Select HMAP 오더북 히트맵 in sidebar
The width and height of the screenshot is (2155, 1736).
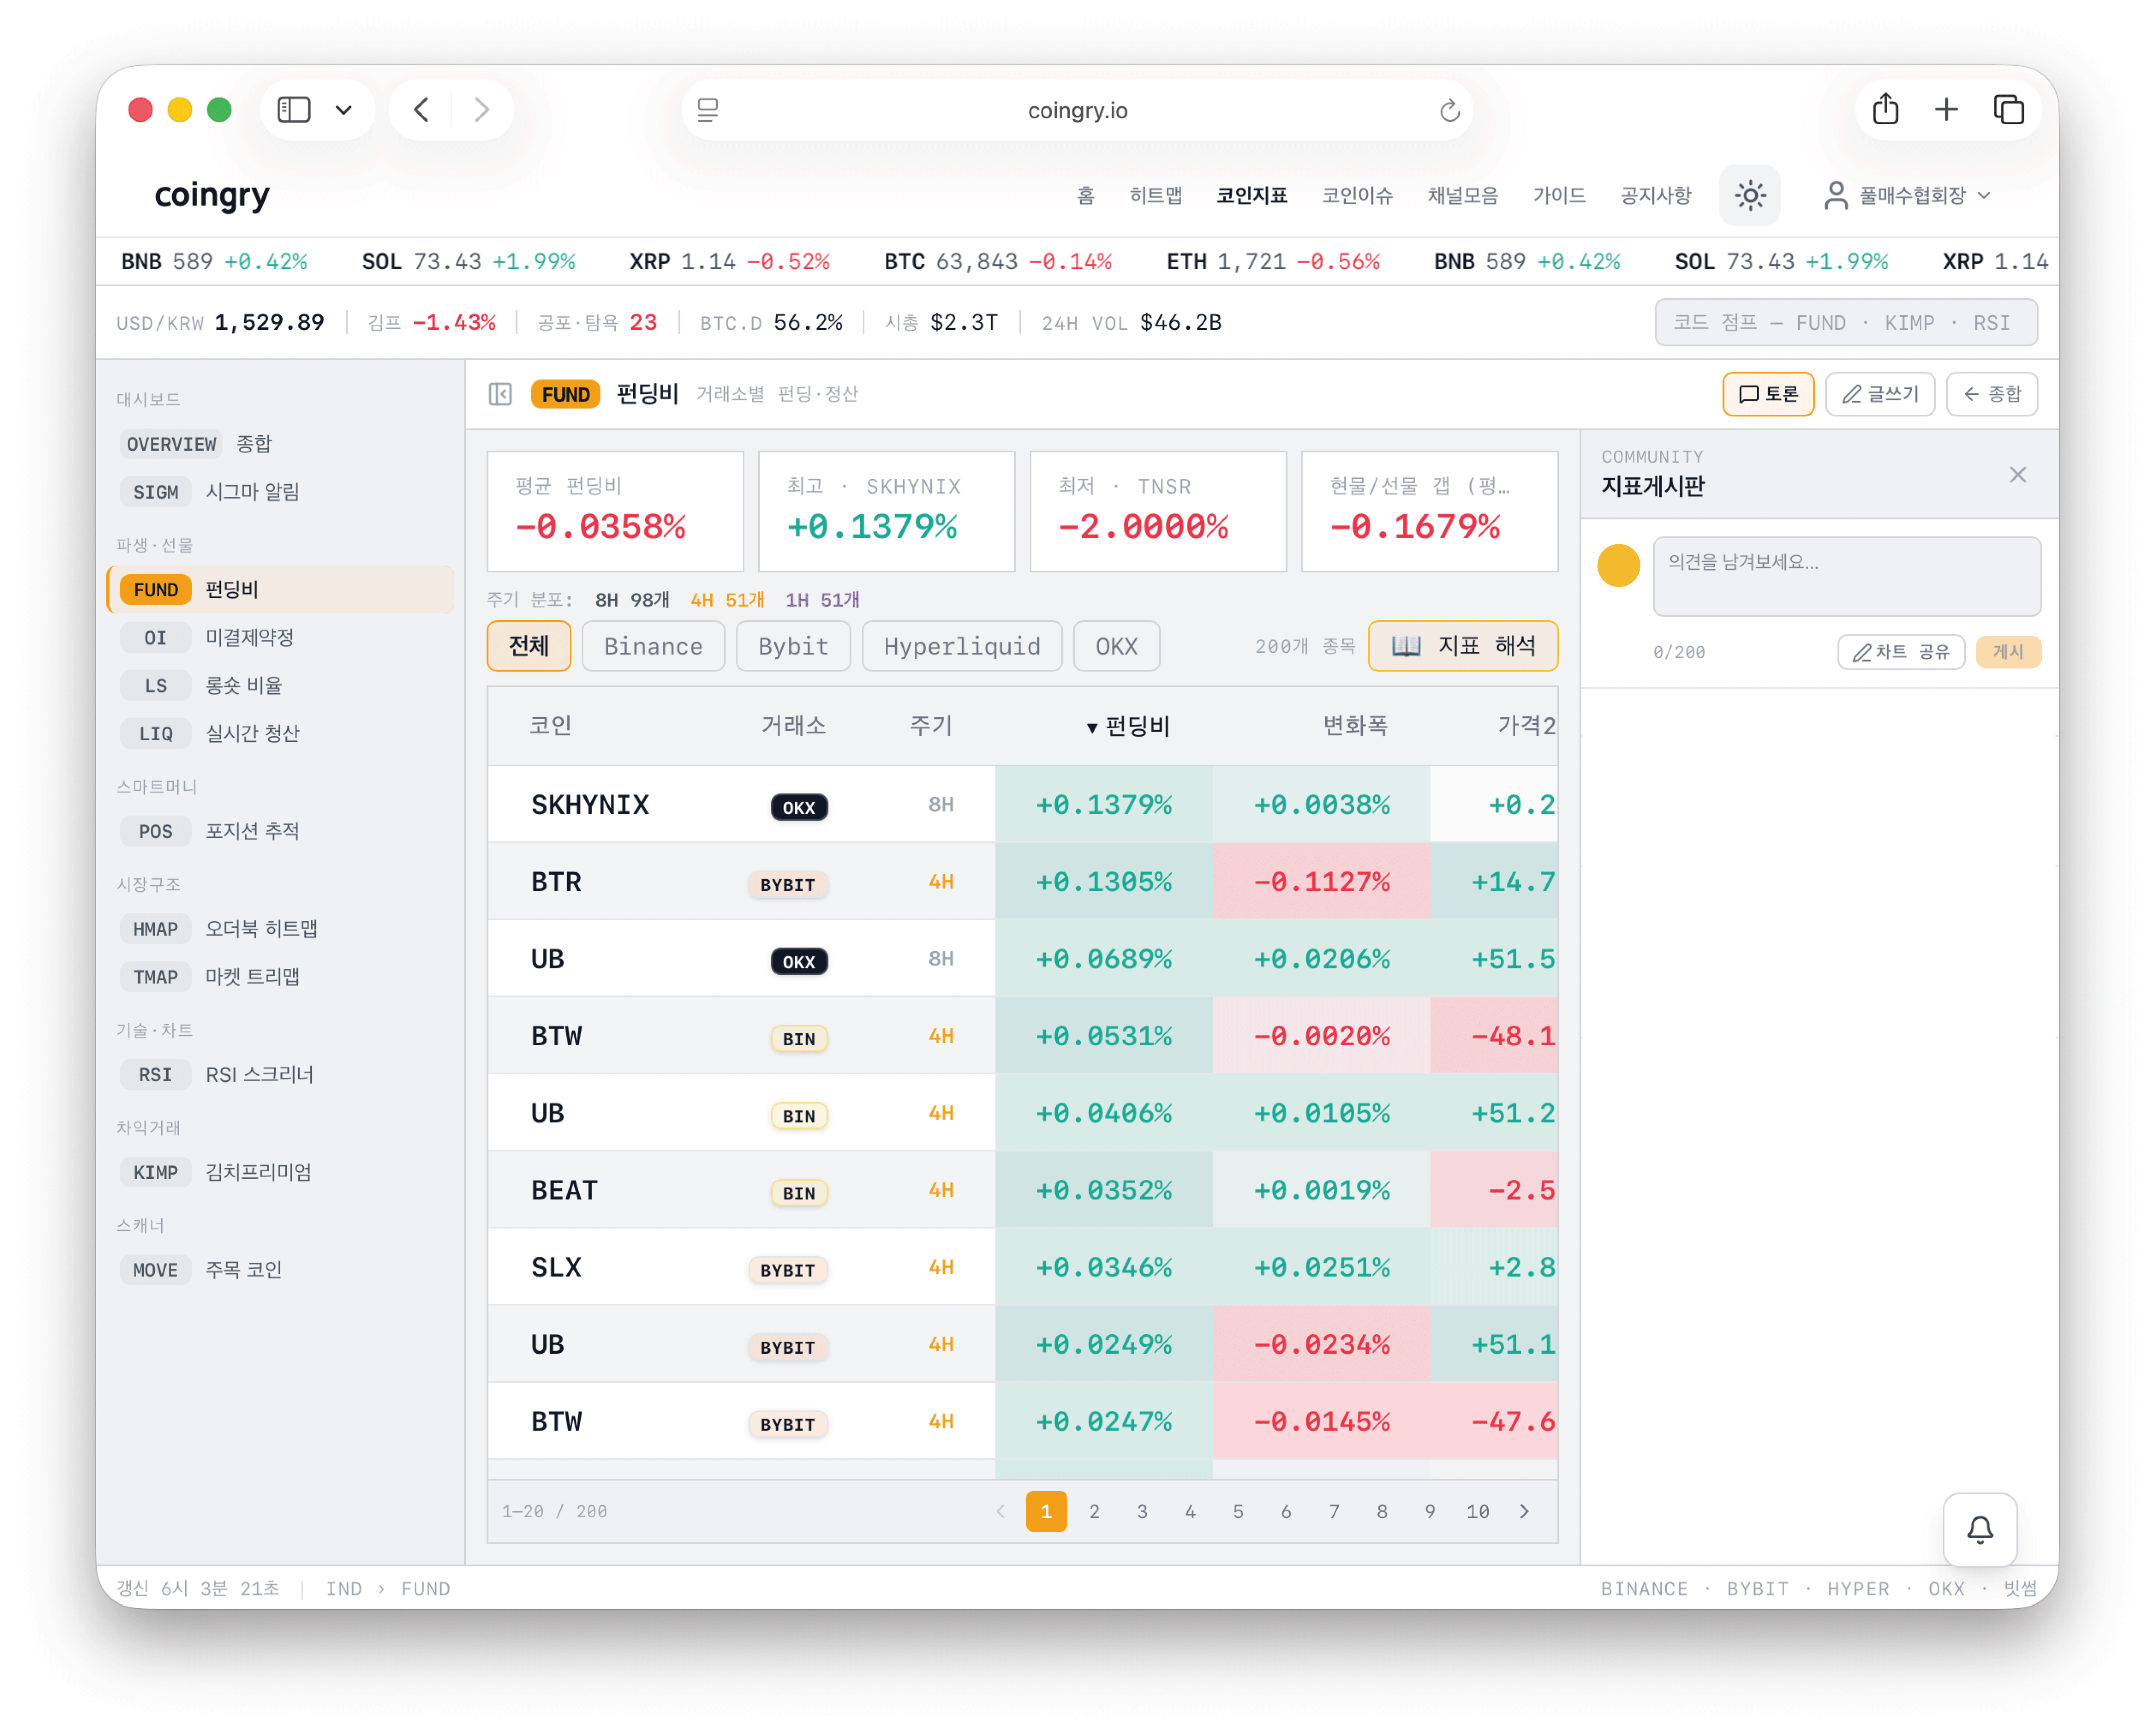(280, 929)
